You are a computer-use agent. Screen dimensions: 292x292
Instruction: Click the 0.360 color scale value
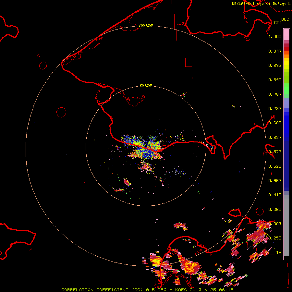coord(275,210)
